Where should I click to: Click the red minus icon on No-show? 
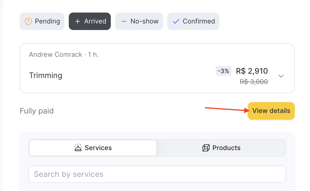point(124,21)
